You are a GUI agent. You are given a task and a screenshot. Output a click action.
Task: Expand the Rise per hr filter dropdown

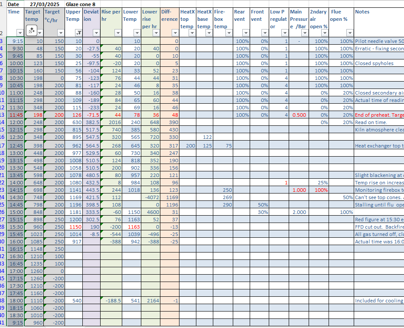tap(117, 33)
